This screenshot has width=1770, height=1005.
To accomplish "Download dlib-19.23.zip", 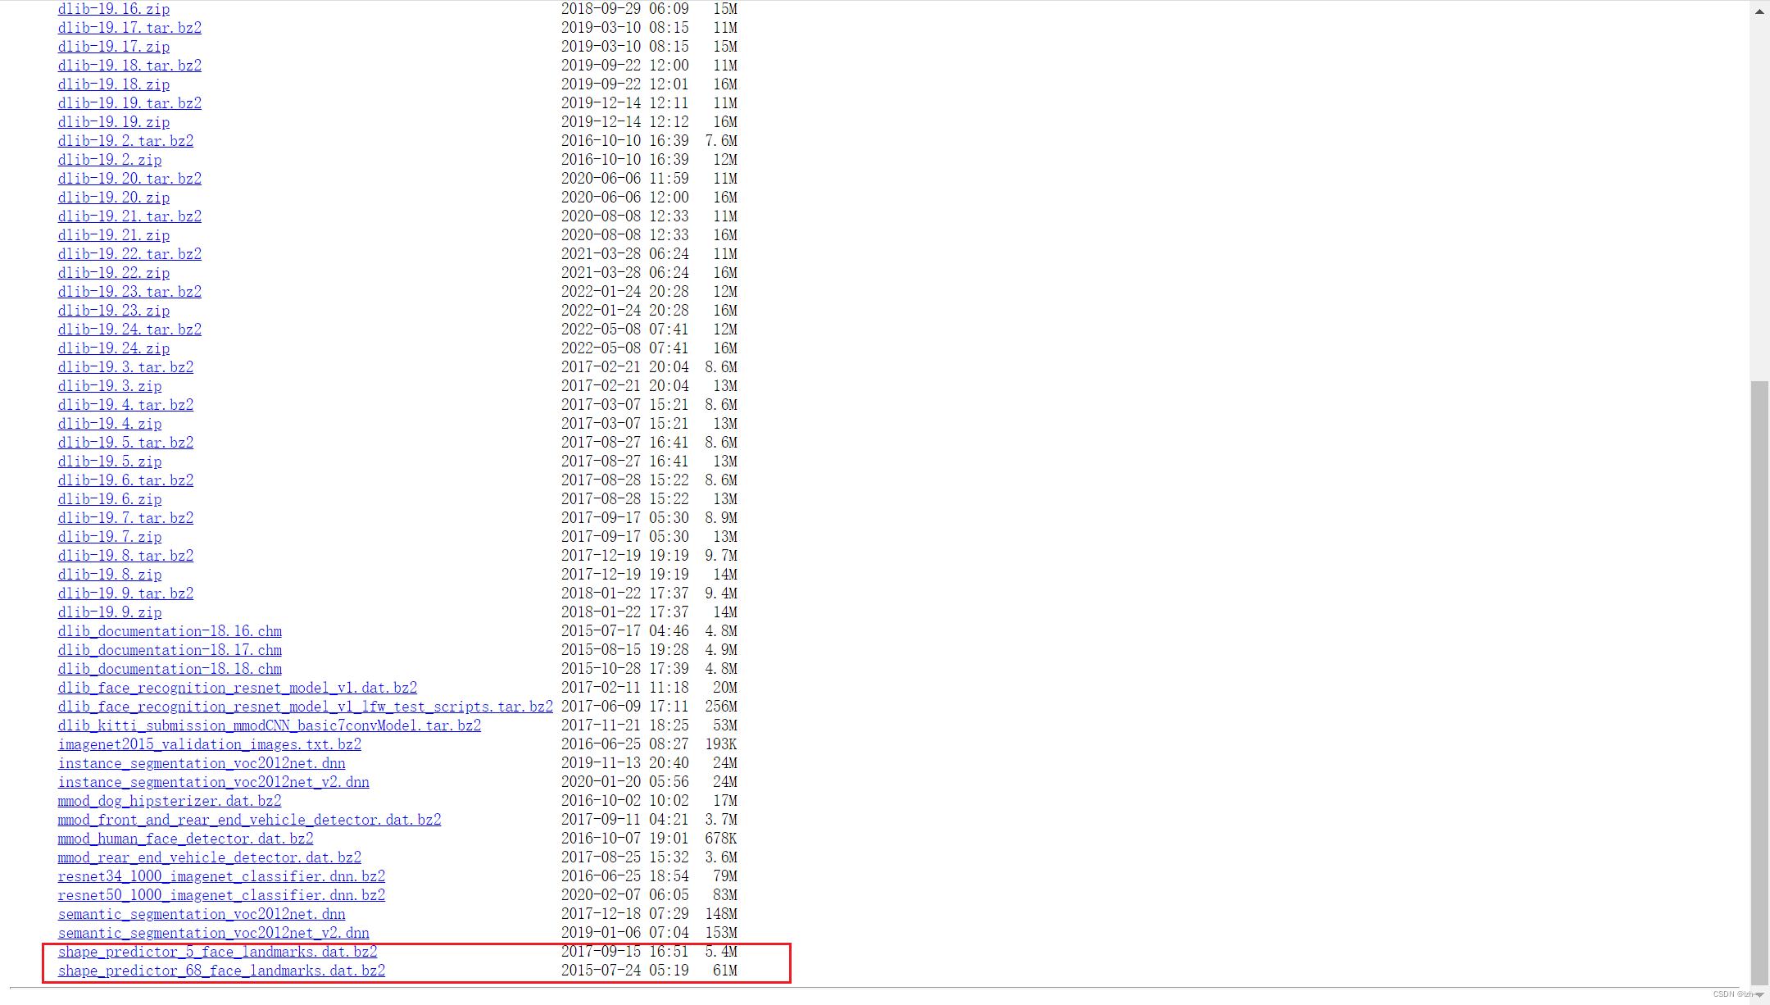I will (x=114, y=311).
